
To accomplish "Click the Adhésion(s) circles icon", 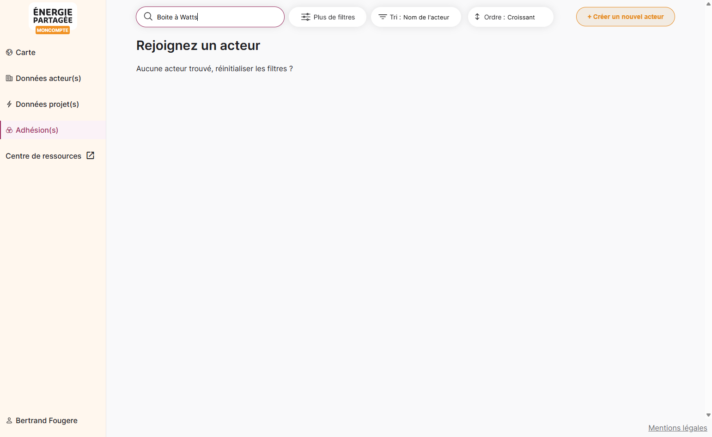I will click(x=9, y=130).
